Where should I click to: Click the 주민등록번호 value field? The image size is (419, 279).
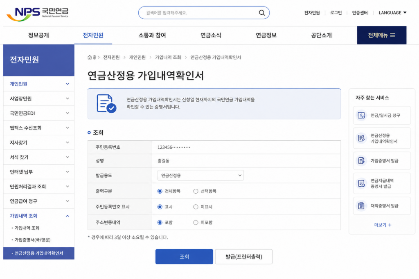(x=173, y=147)
